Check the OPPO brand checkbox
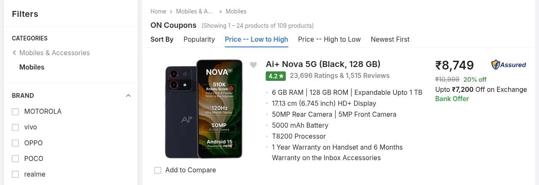The height and width of the screenshot is (185, 539). [x=16, y=143]
